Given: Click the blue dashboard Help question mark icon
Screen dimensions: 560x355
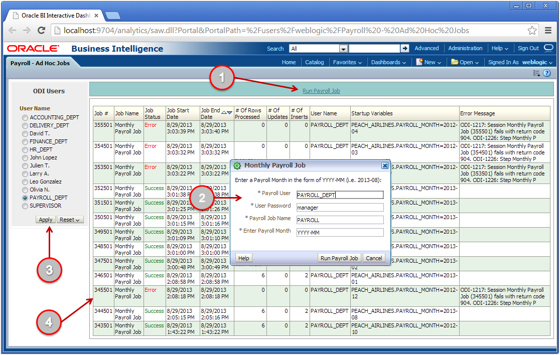Looking at the screenshot, I should pyautogui.click(x=546, y=73).
